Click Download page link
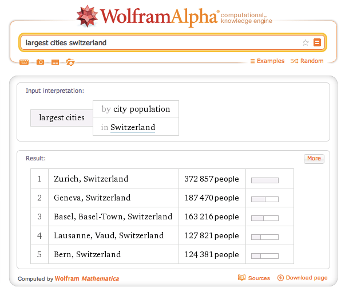 (x=303, y=278)
